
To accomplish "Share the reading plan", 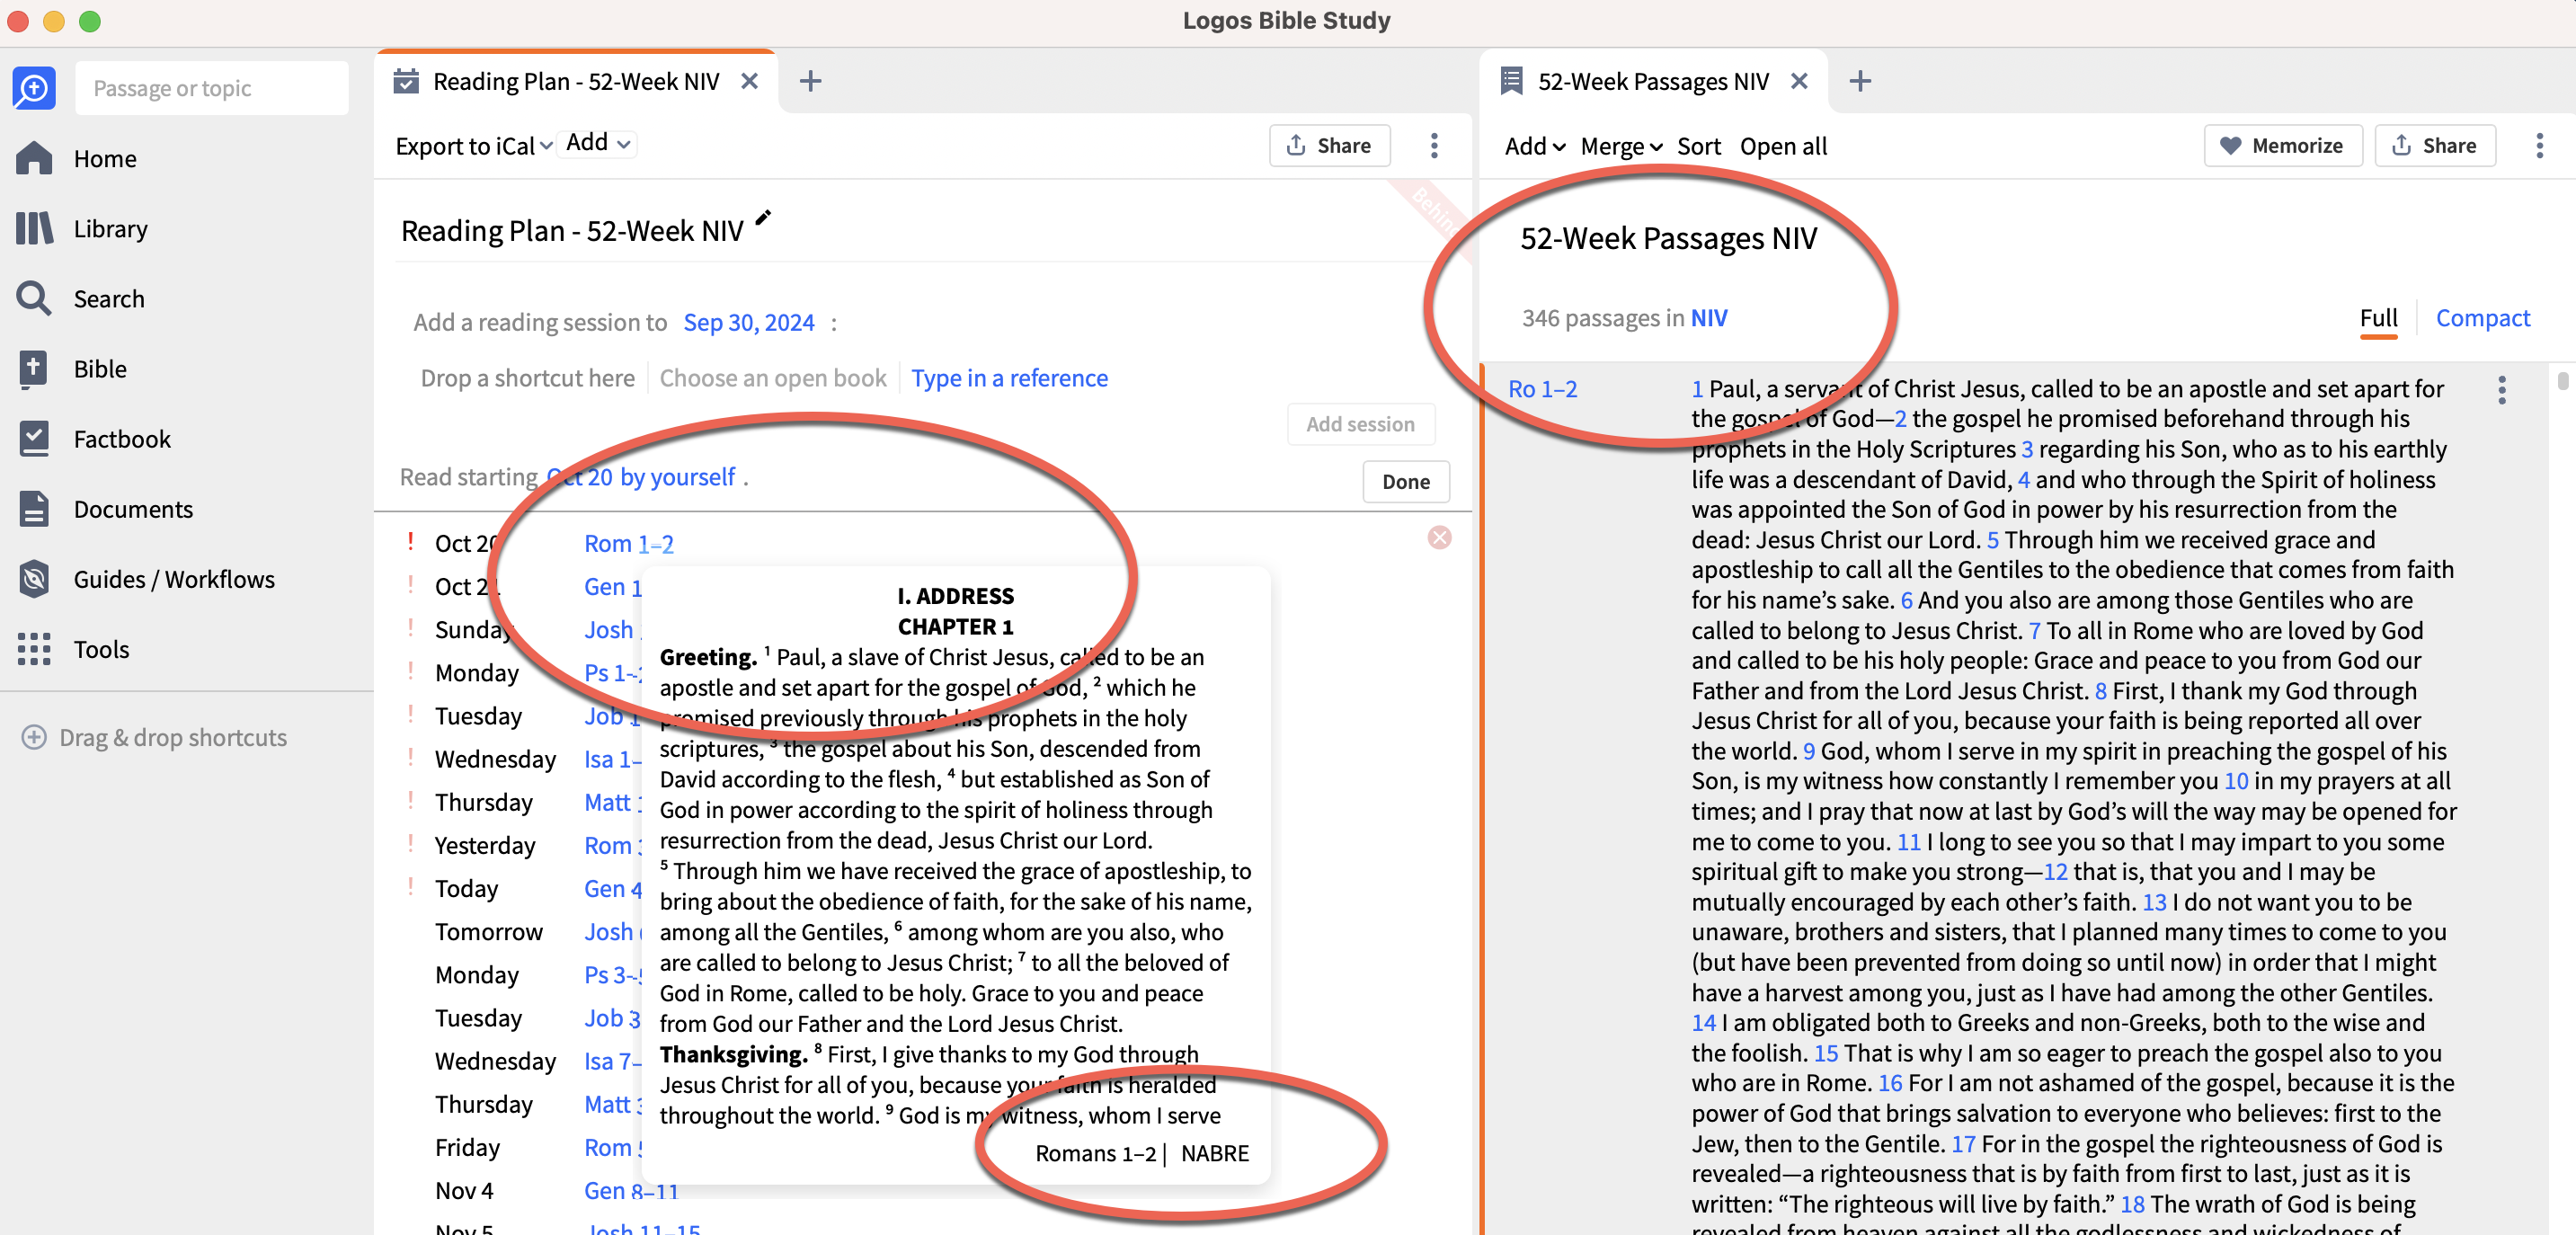I will pos(1329,145).
